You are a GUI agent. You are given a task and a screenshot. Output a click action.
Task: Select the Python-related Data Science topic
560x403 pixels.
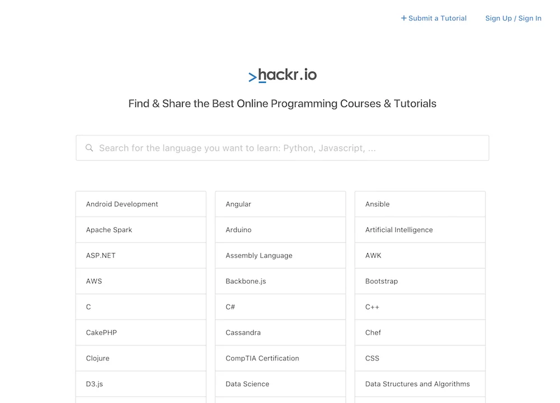(x=247, y=384)
